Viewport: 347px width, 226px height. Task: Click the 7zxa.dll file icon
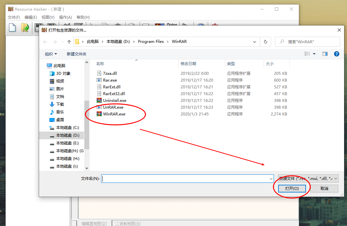tap(99, 73)
